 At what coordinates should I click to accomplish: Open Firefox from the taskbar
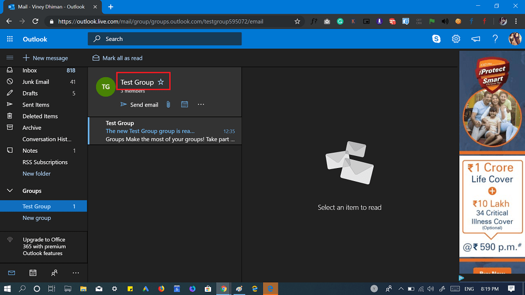[x=161, y=289]
